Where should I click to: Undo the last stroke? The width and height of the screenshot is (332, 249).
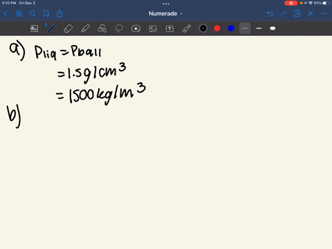(270, 14)
